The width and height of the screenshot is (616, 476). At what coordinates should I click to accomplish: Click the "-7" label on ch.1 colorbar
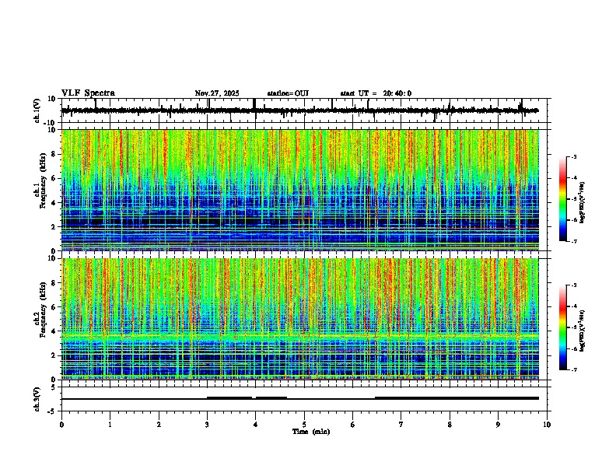coord(574,241)
